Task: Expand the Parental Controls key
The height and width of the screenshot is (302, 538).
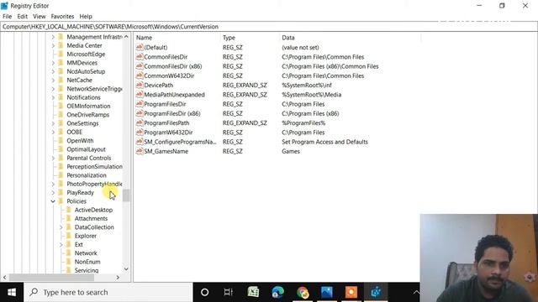Action: pyautogui.click(x=53, y=159)
